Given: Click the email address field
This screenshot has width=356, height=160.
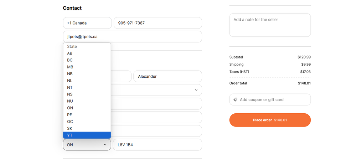Looking at the screenshot, I should tap(132, 37).
